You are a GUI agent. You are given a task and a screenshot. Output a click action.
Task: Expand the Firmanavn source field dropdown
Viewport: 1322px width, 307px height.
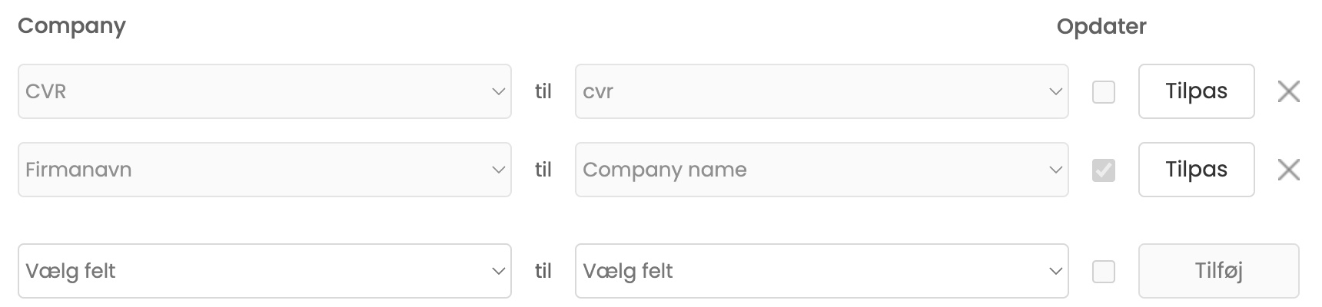point(264,170)
